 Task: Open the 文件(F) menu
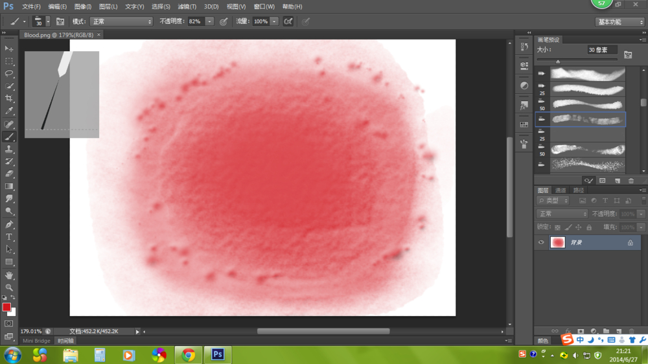pyautogui.click(x=31, y=6)
